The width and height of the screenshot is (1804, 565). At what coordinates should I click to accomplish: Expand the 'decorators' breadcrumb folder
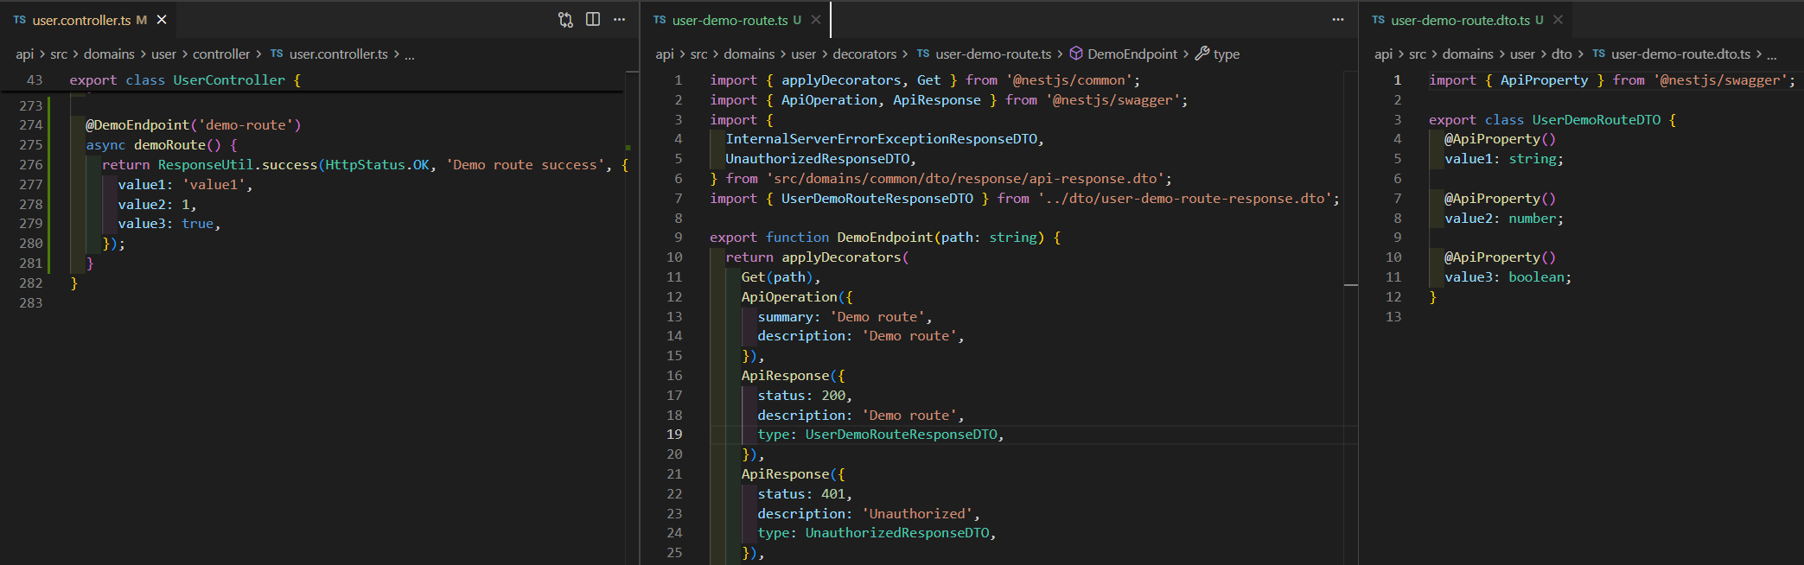[x=864, y=54]
